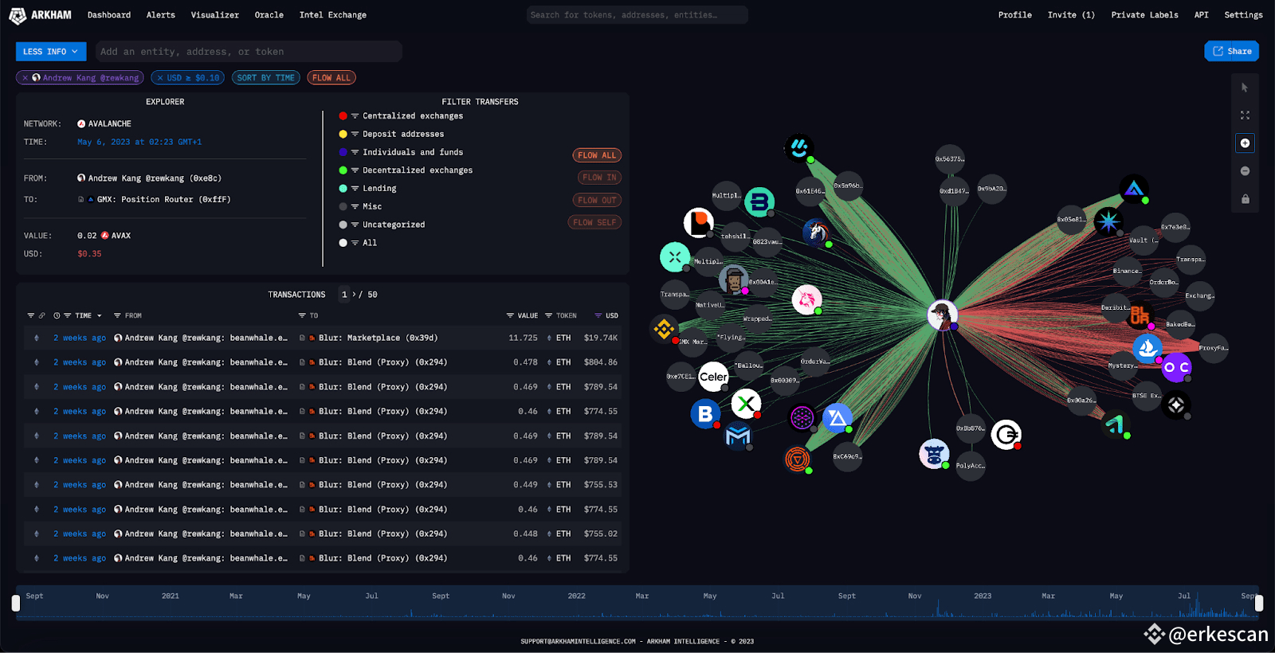Toggle Lending transfers filter

368,189
